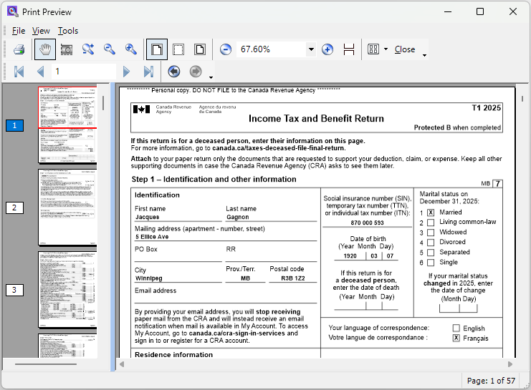Select the Hand pan tool
Screen dimensions: 531x390
pyautogui.click(x=45, y=49)
